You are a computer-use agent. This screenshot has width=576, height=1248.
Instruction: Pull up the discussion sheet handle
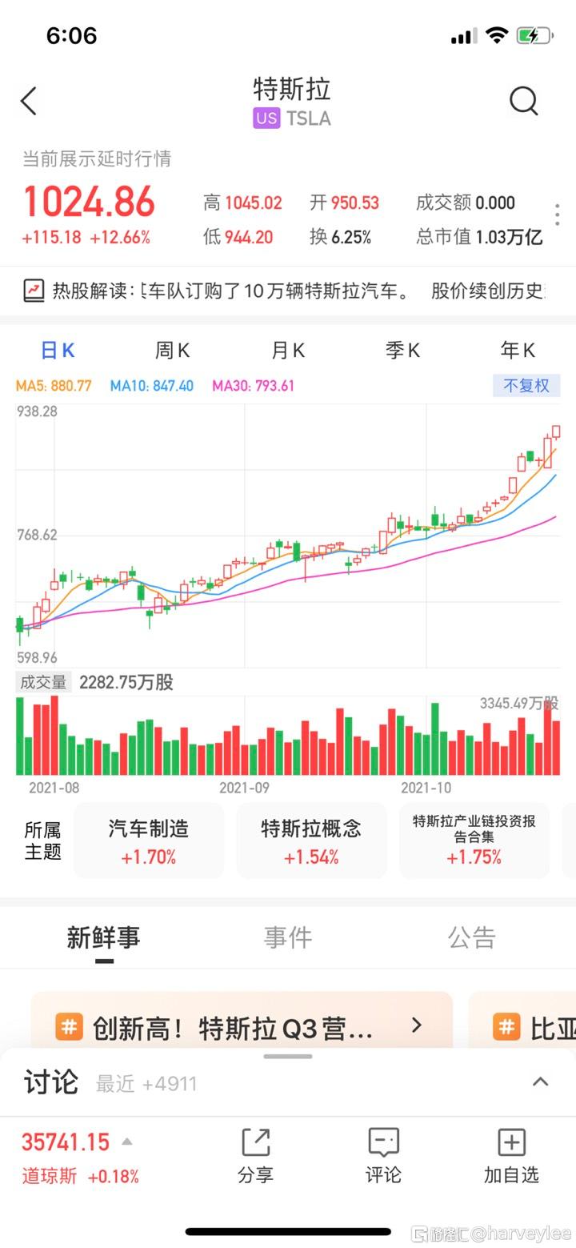[x=288, y=1057]
